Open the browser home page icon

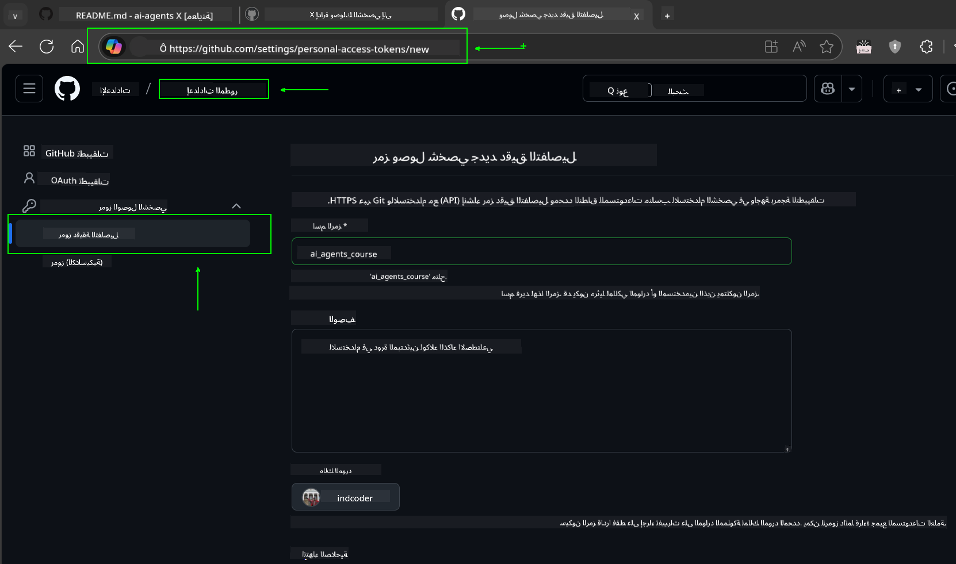click(78, 47)
